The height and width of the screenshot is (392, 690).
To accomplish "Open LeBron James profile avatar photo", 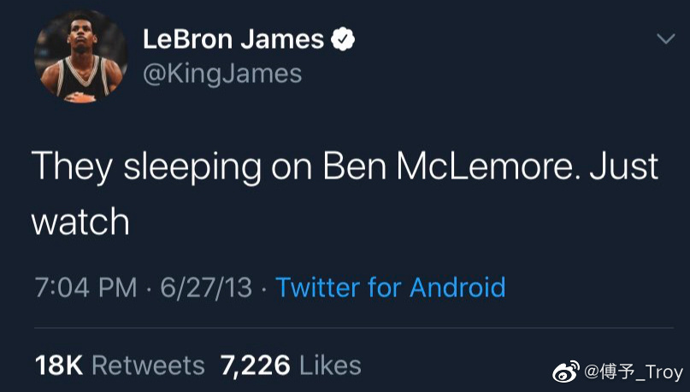I will point(80,58).
